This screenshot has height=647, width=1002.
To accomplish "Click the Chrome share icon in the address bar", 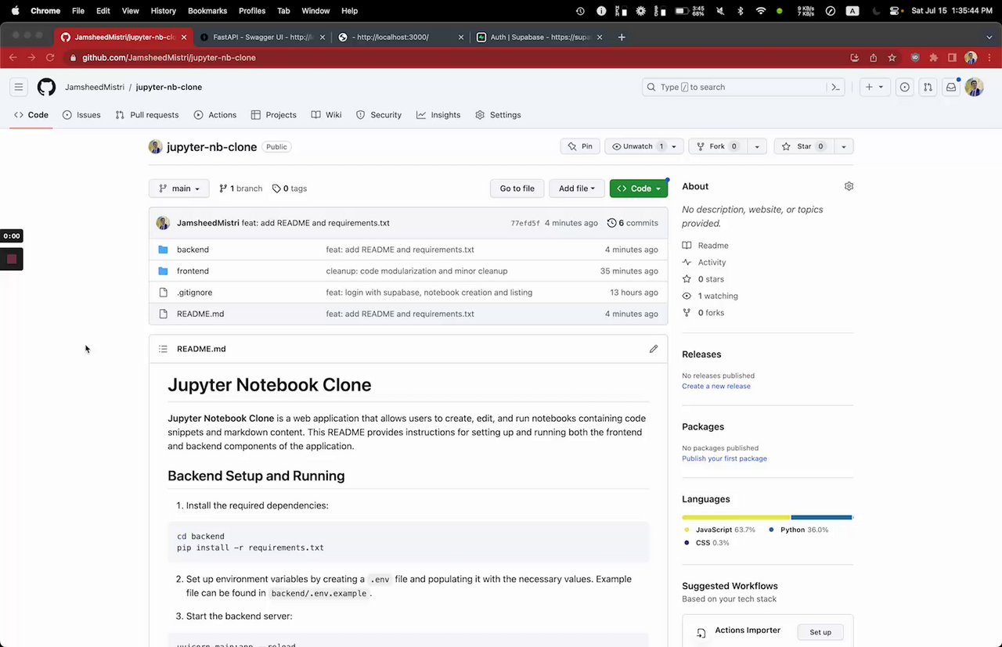I will pos(873,58).
